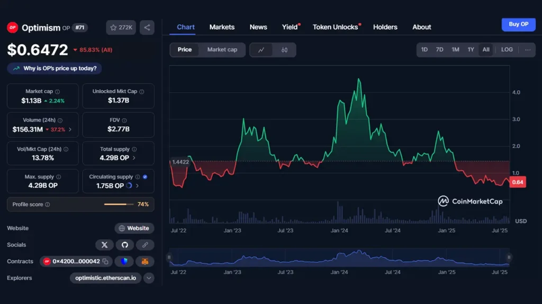Grab the left range slider handle
The height and width of the screenshot is (304, 542).
[169, 257]
